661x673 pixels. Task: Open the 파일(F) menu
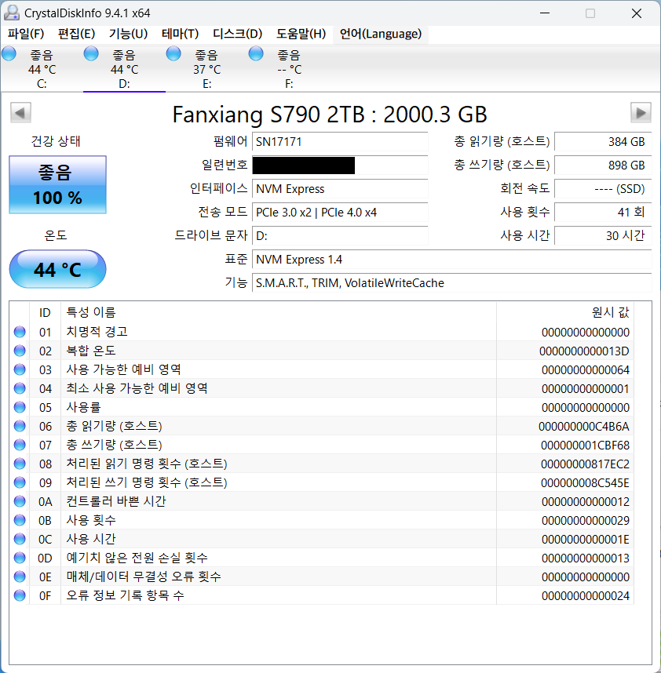(x=26, y=34)
